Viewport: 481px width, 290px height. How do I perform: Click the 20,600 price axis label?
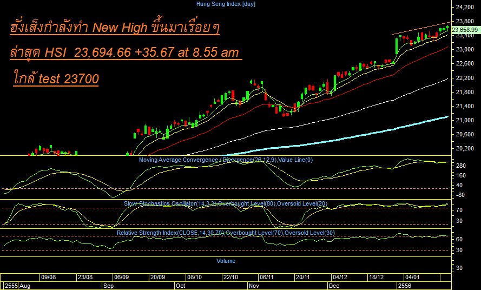465,134
